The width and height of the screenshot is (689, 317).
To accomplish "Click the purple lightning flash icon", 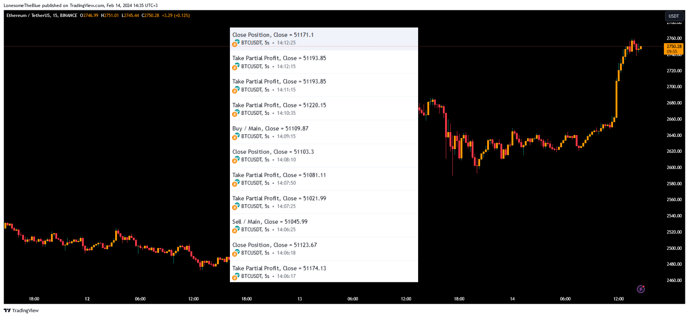I will pyautogui.click(x=641, y=289).
